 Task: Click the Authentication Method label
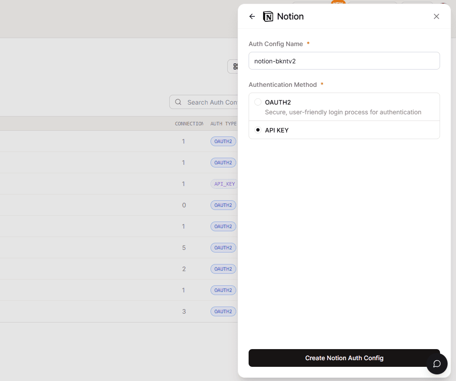click(x=283, y=85)
